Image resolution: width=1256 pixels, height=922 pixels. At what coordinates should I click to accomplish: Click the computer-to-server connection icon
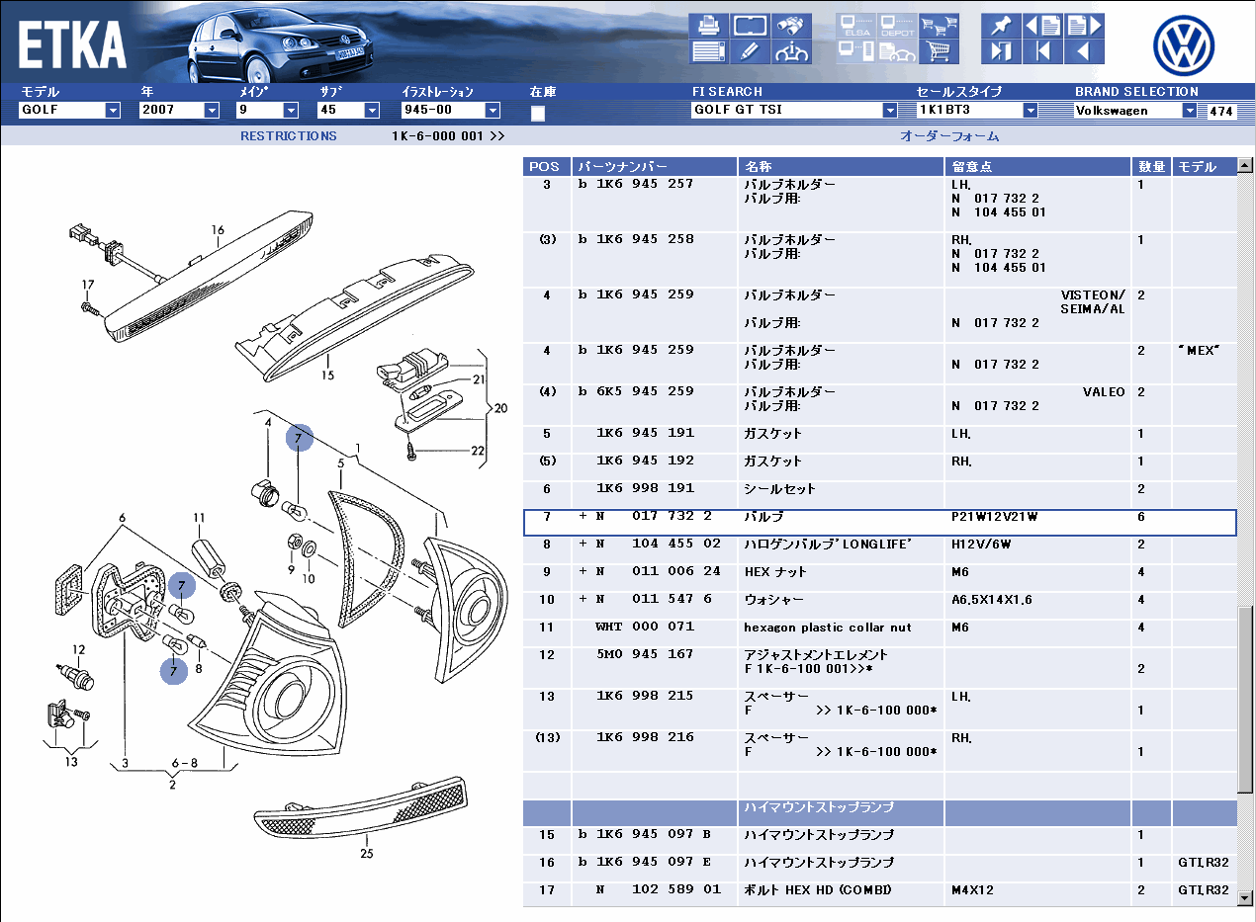click(856, 51)
